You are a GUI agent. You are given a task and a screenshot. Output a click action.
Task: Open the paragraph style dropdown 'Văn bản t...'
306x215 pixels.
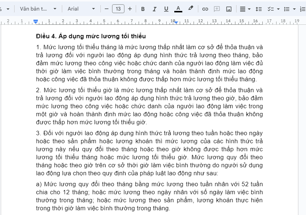tap(38, 9)
